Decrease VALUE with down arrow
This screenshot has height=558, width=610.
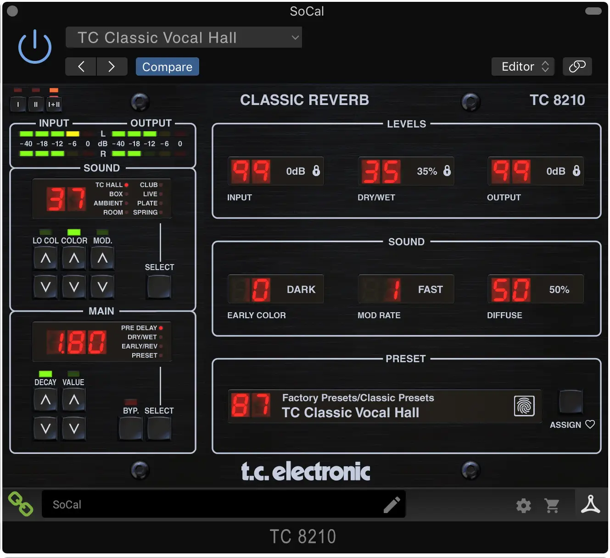(74, 429)
